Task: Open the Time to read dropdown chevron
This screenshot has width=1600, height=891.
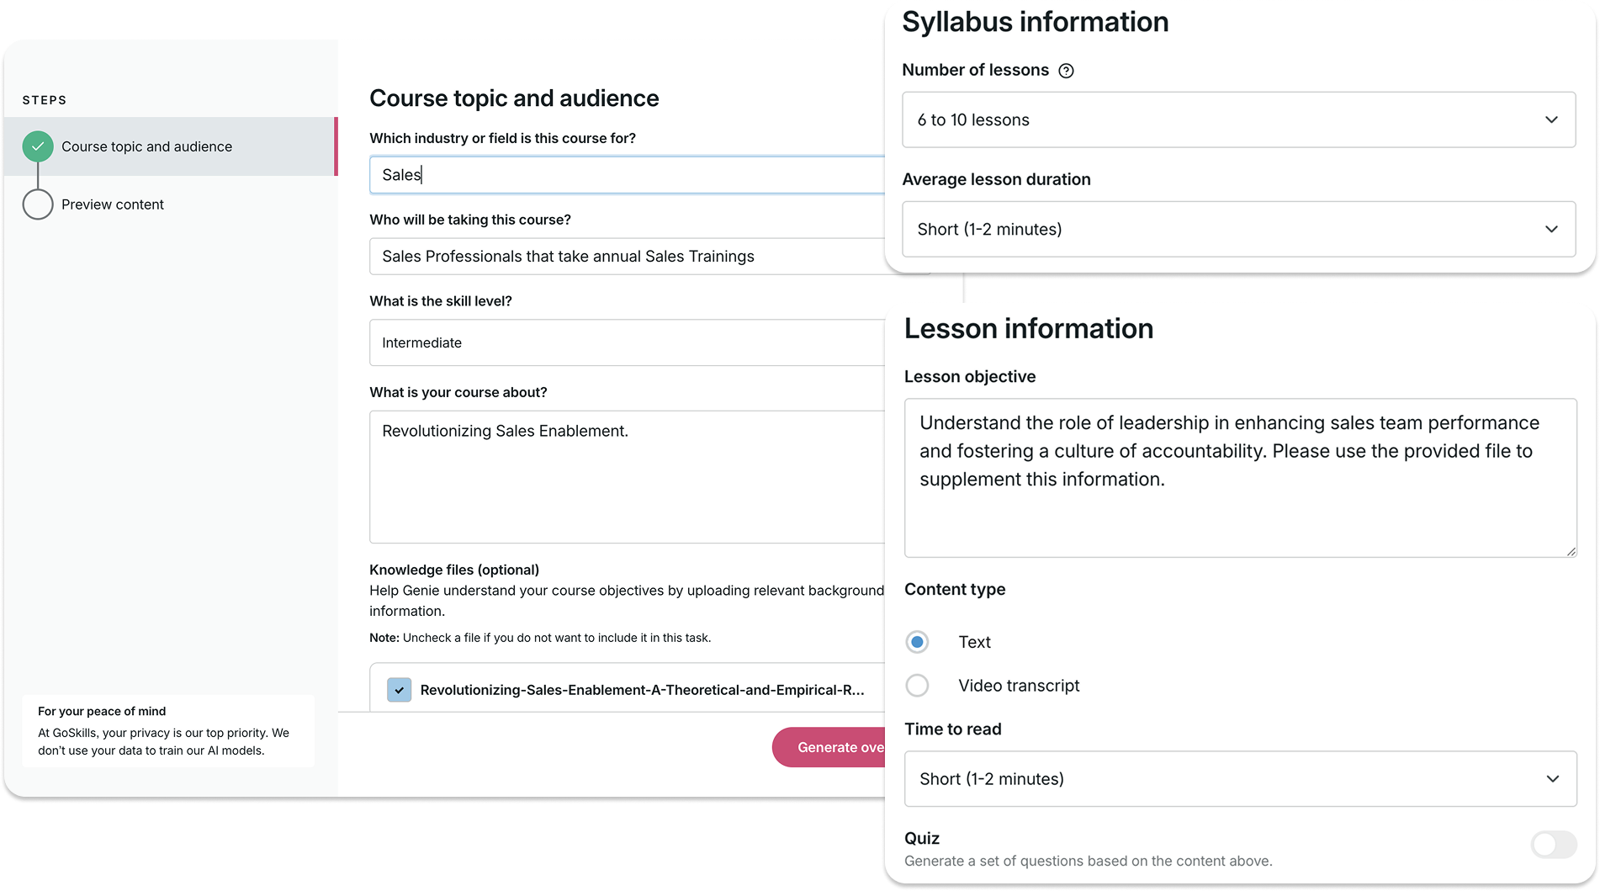Action: tap(1552, 778)
